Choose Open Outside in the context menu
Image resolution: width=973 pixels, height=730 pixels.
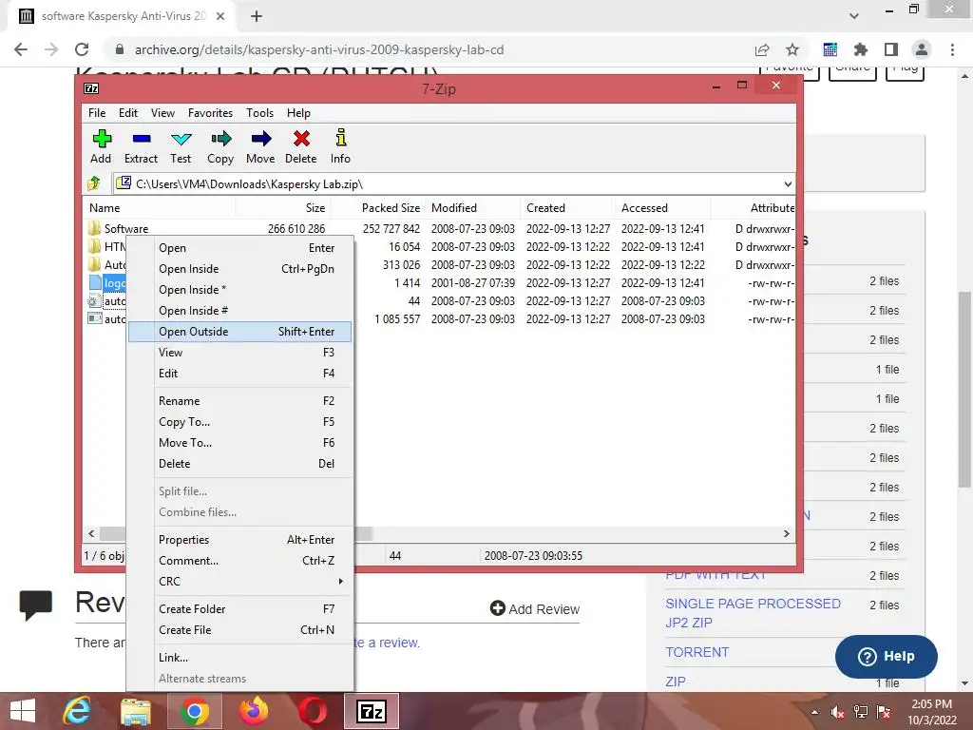240,332
